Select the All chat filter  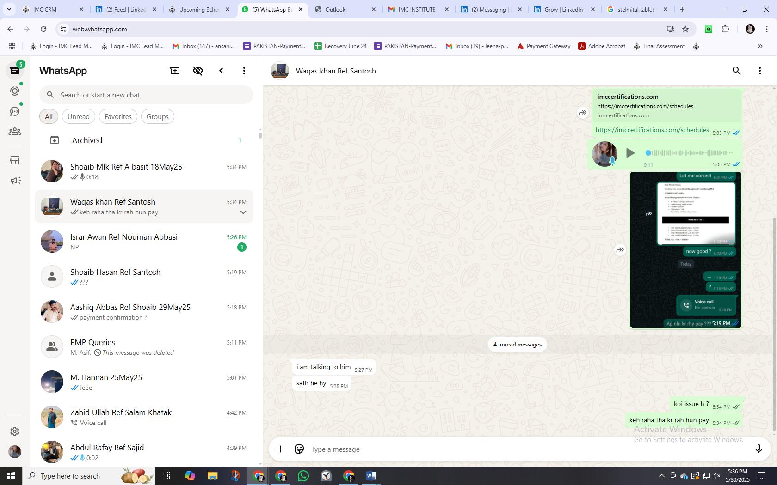[x=49, y=116]
